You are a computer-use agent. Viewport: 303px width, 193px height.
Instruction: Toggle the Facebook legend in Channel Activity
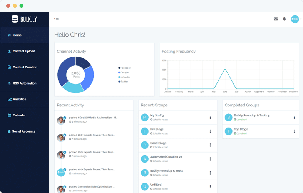click(125, 68)
